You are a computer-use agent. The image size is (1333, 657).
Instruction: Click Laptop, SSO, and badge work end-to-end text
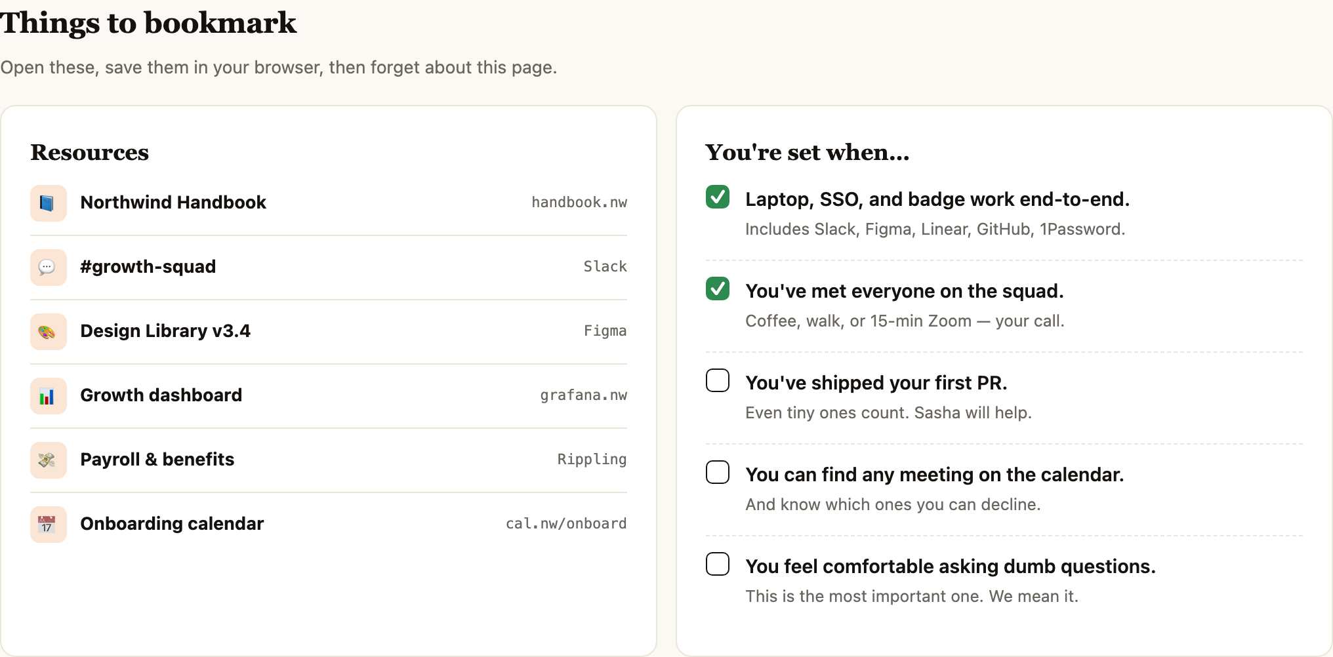pos(937,199)
